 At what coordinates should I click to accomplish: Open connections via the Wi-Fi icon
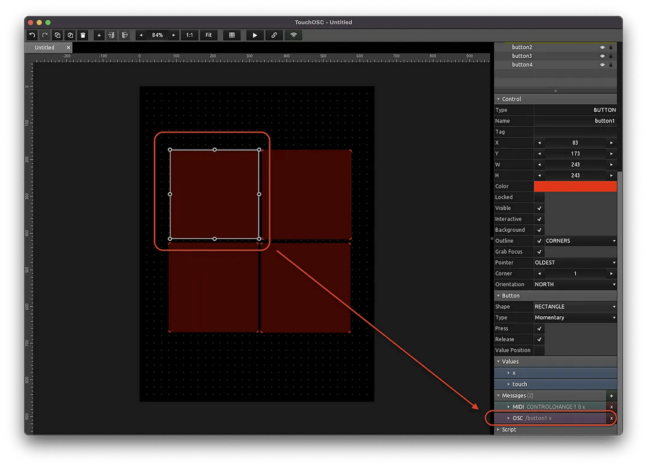pos(293,35)
